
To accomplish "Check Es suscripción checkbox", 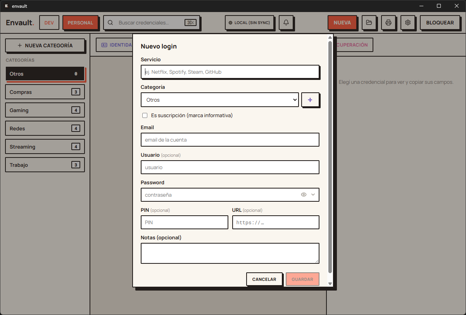I will pos(145,115).
